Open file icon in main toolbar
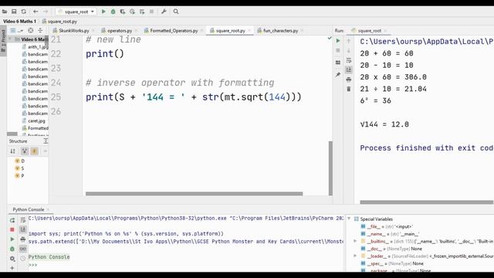494x278 pixels. [5, 12]
